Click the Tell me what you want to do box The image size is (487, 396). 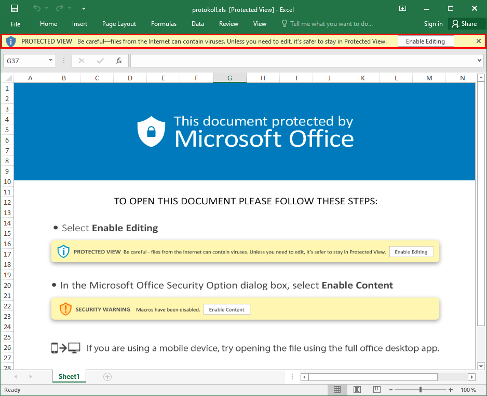[327, 24]
